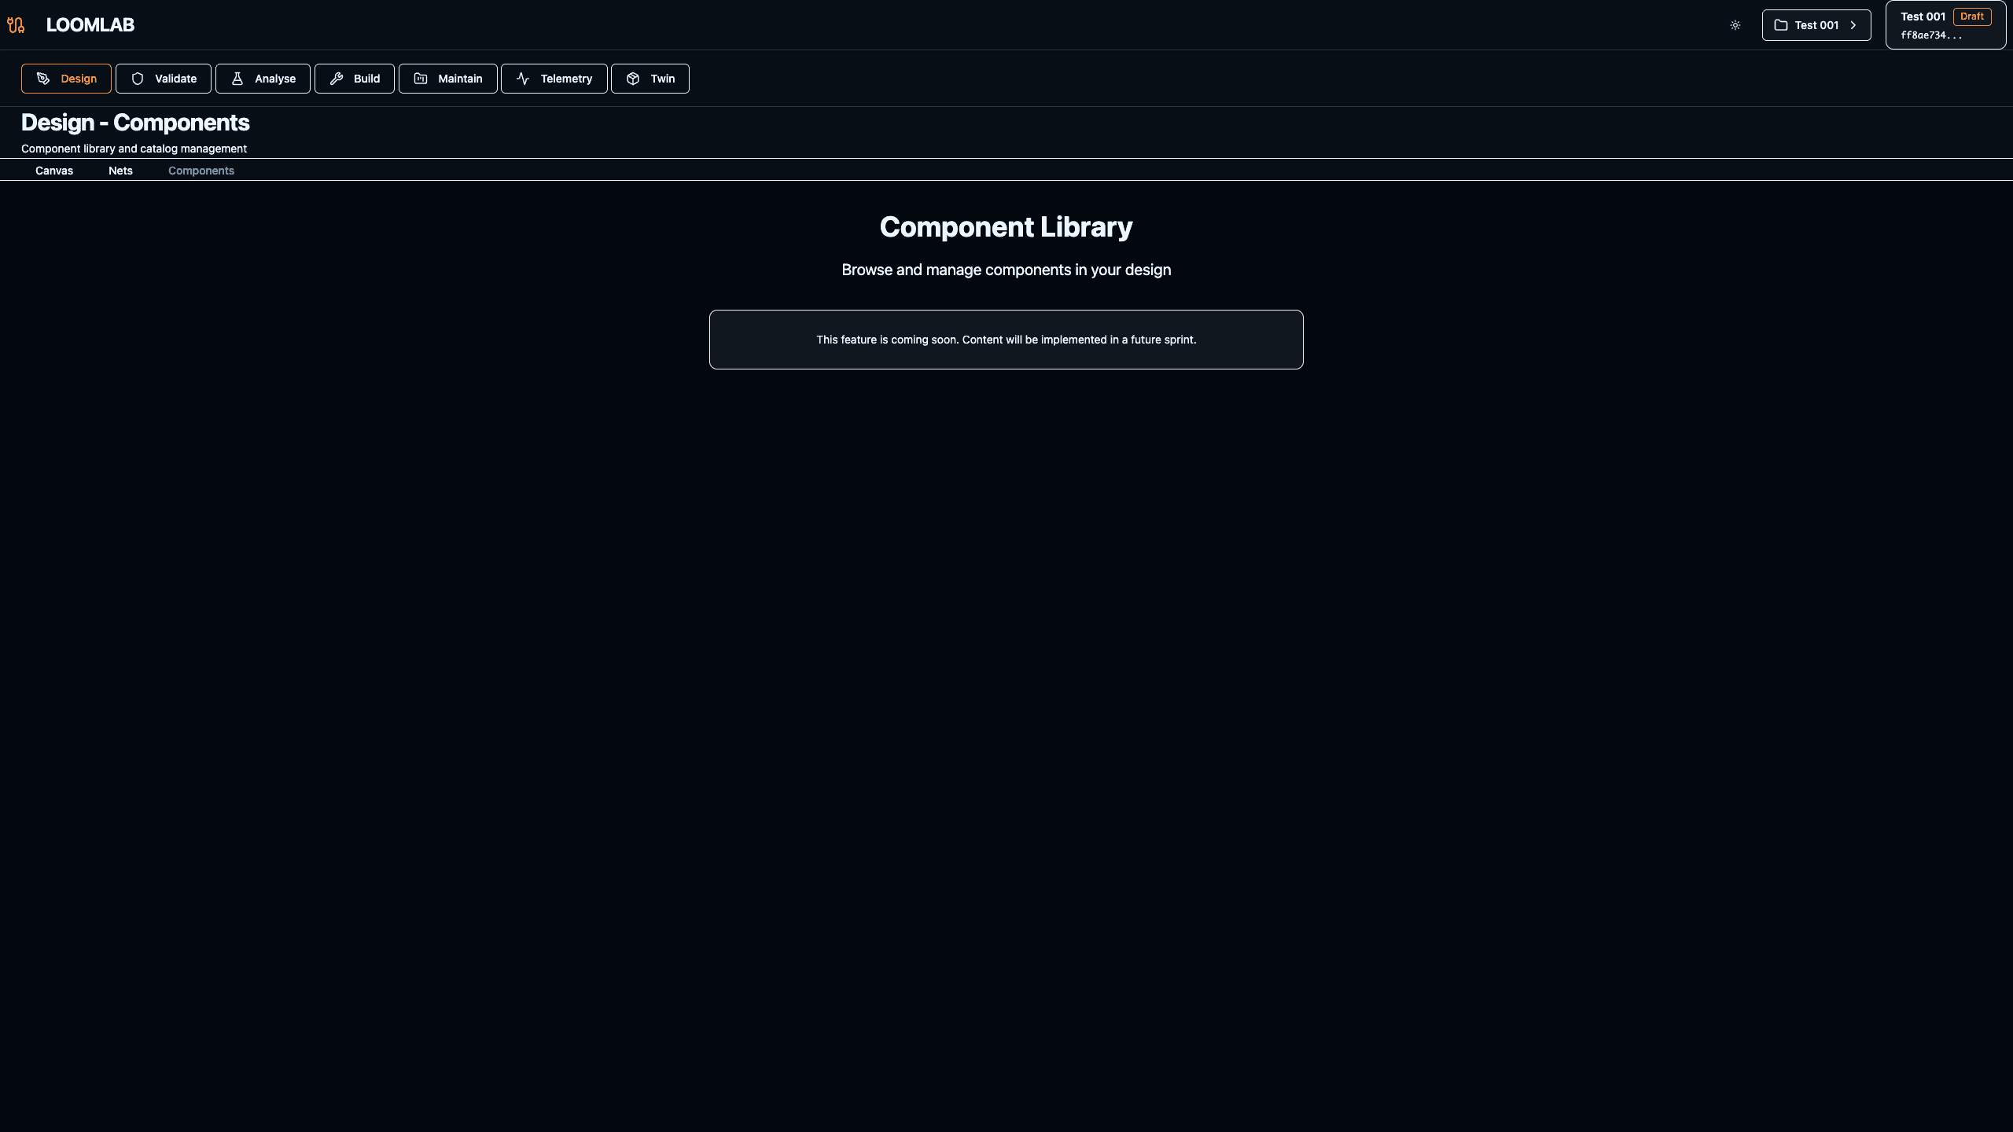
Task: Click the folder icon in the Test 001 selector
Action: pos(1782,24)
